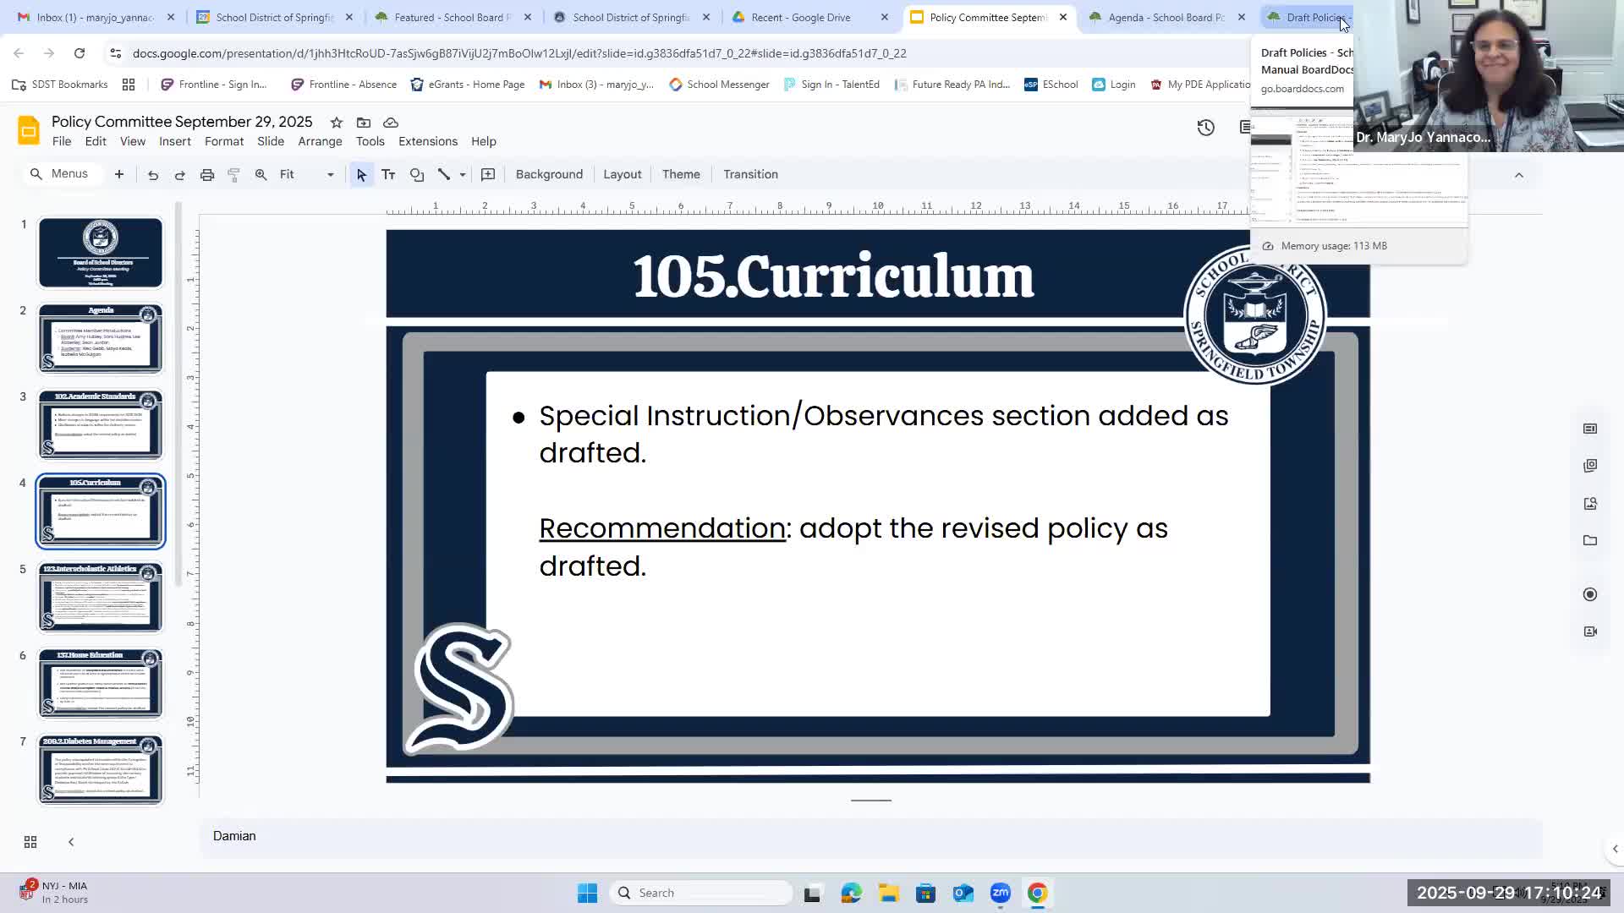Click the Background button

point(549,174)
